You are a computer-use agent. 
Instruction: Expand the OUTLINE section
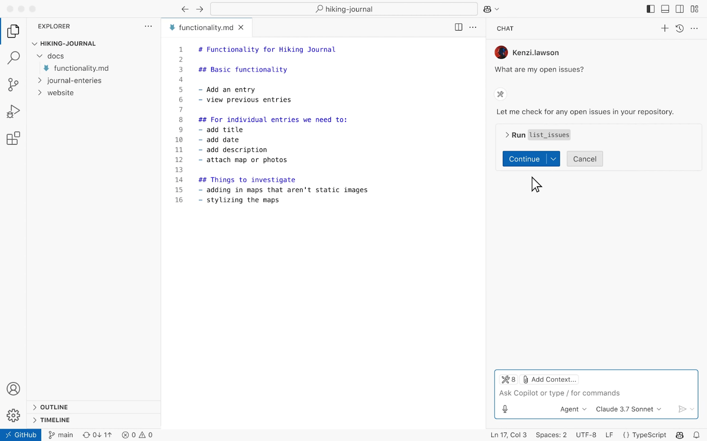[54, 407]
